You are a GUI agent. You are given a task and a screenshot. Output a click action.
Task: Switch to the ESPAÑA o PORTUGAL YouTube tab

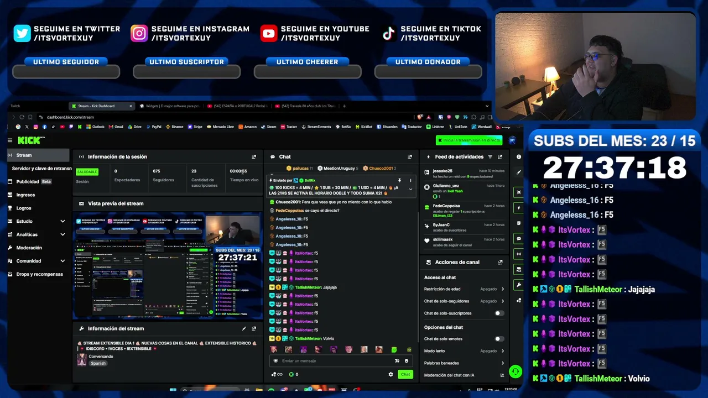(237, 106)
